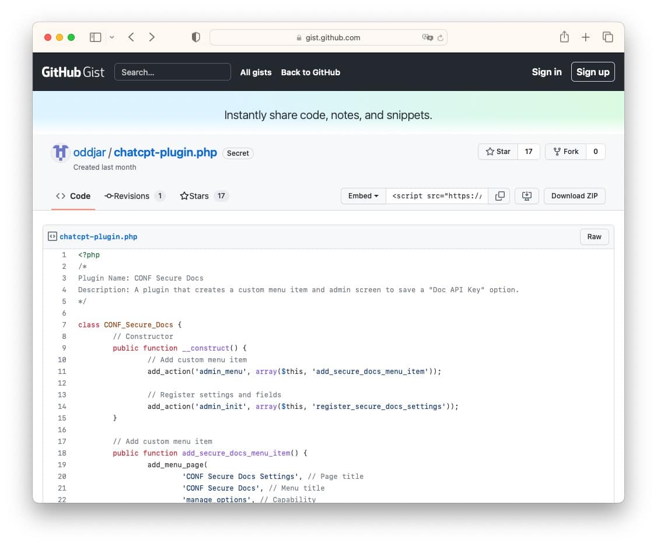Image resolution: width=657 pixels, height=546 pixels.
Task: Open a new tab with the plus icon
Action: coord(586,37)
